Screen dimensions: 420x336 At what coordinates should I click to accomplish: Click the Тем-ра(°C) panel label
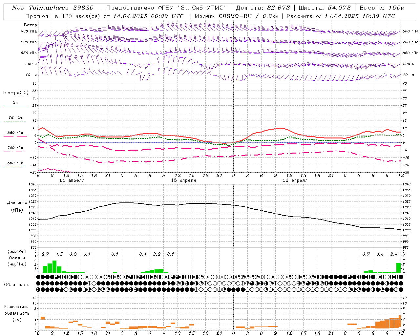coord(15,93)
